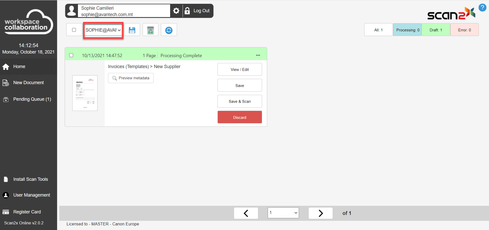The height and width of the screenshot is (230, 489).
Task: Open the page number dropdown
Action: (283, 213)
